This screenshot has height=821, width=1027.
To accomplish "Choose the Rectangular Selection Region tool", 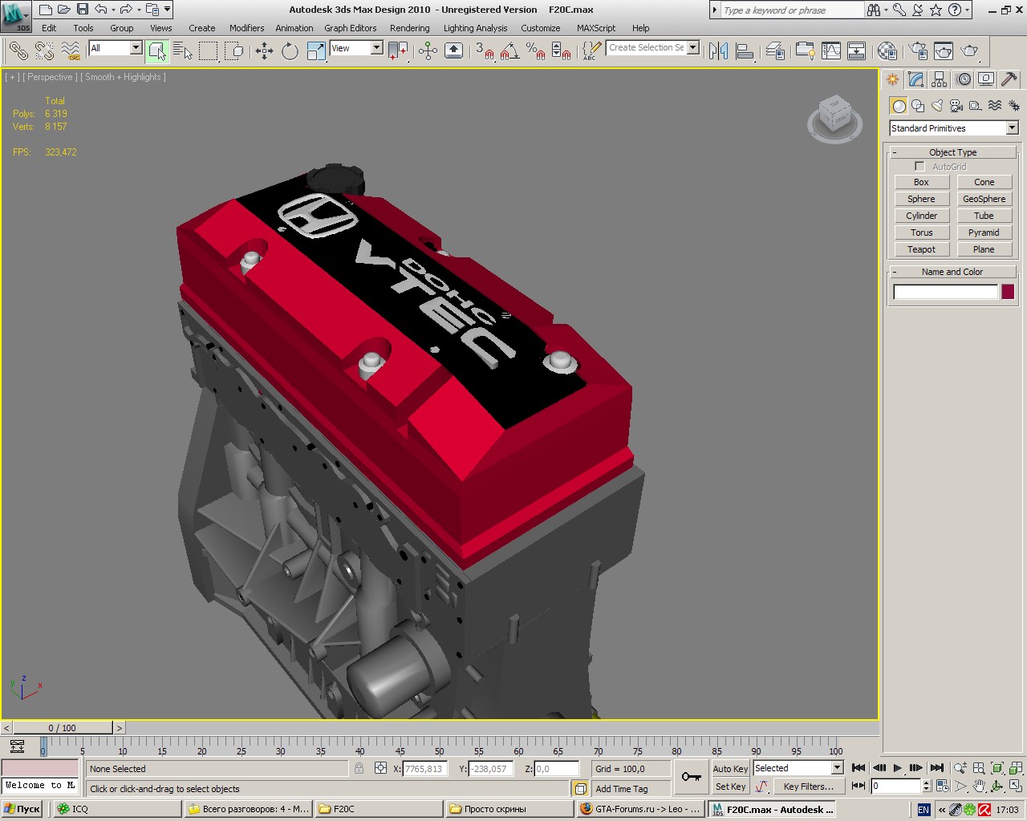I will [x=209, y=51].
